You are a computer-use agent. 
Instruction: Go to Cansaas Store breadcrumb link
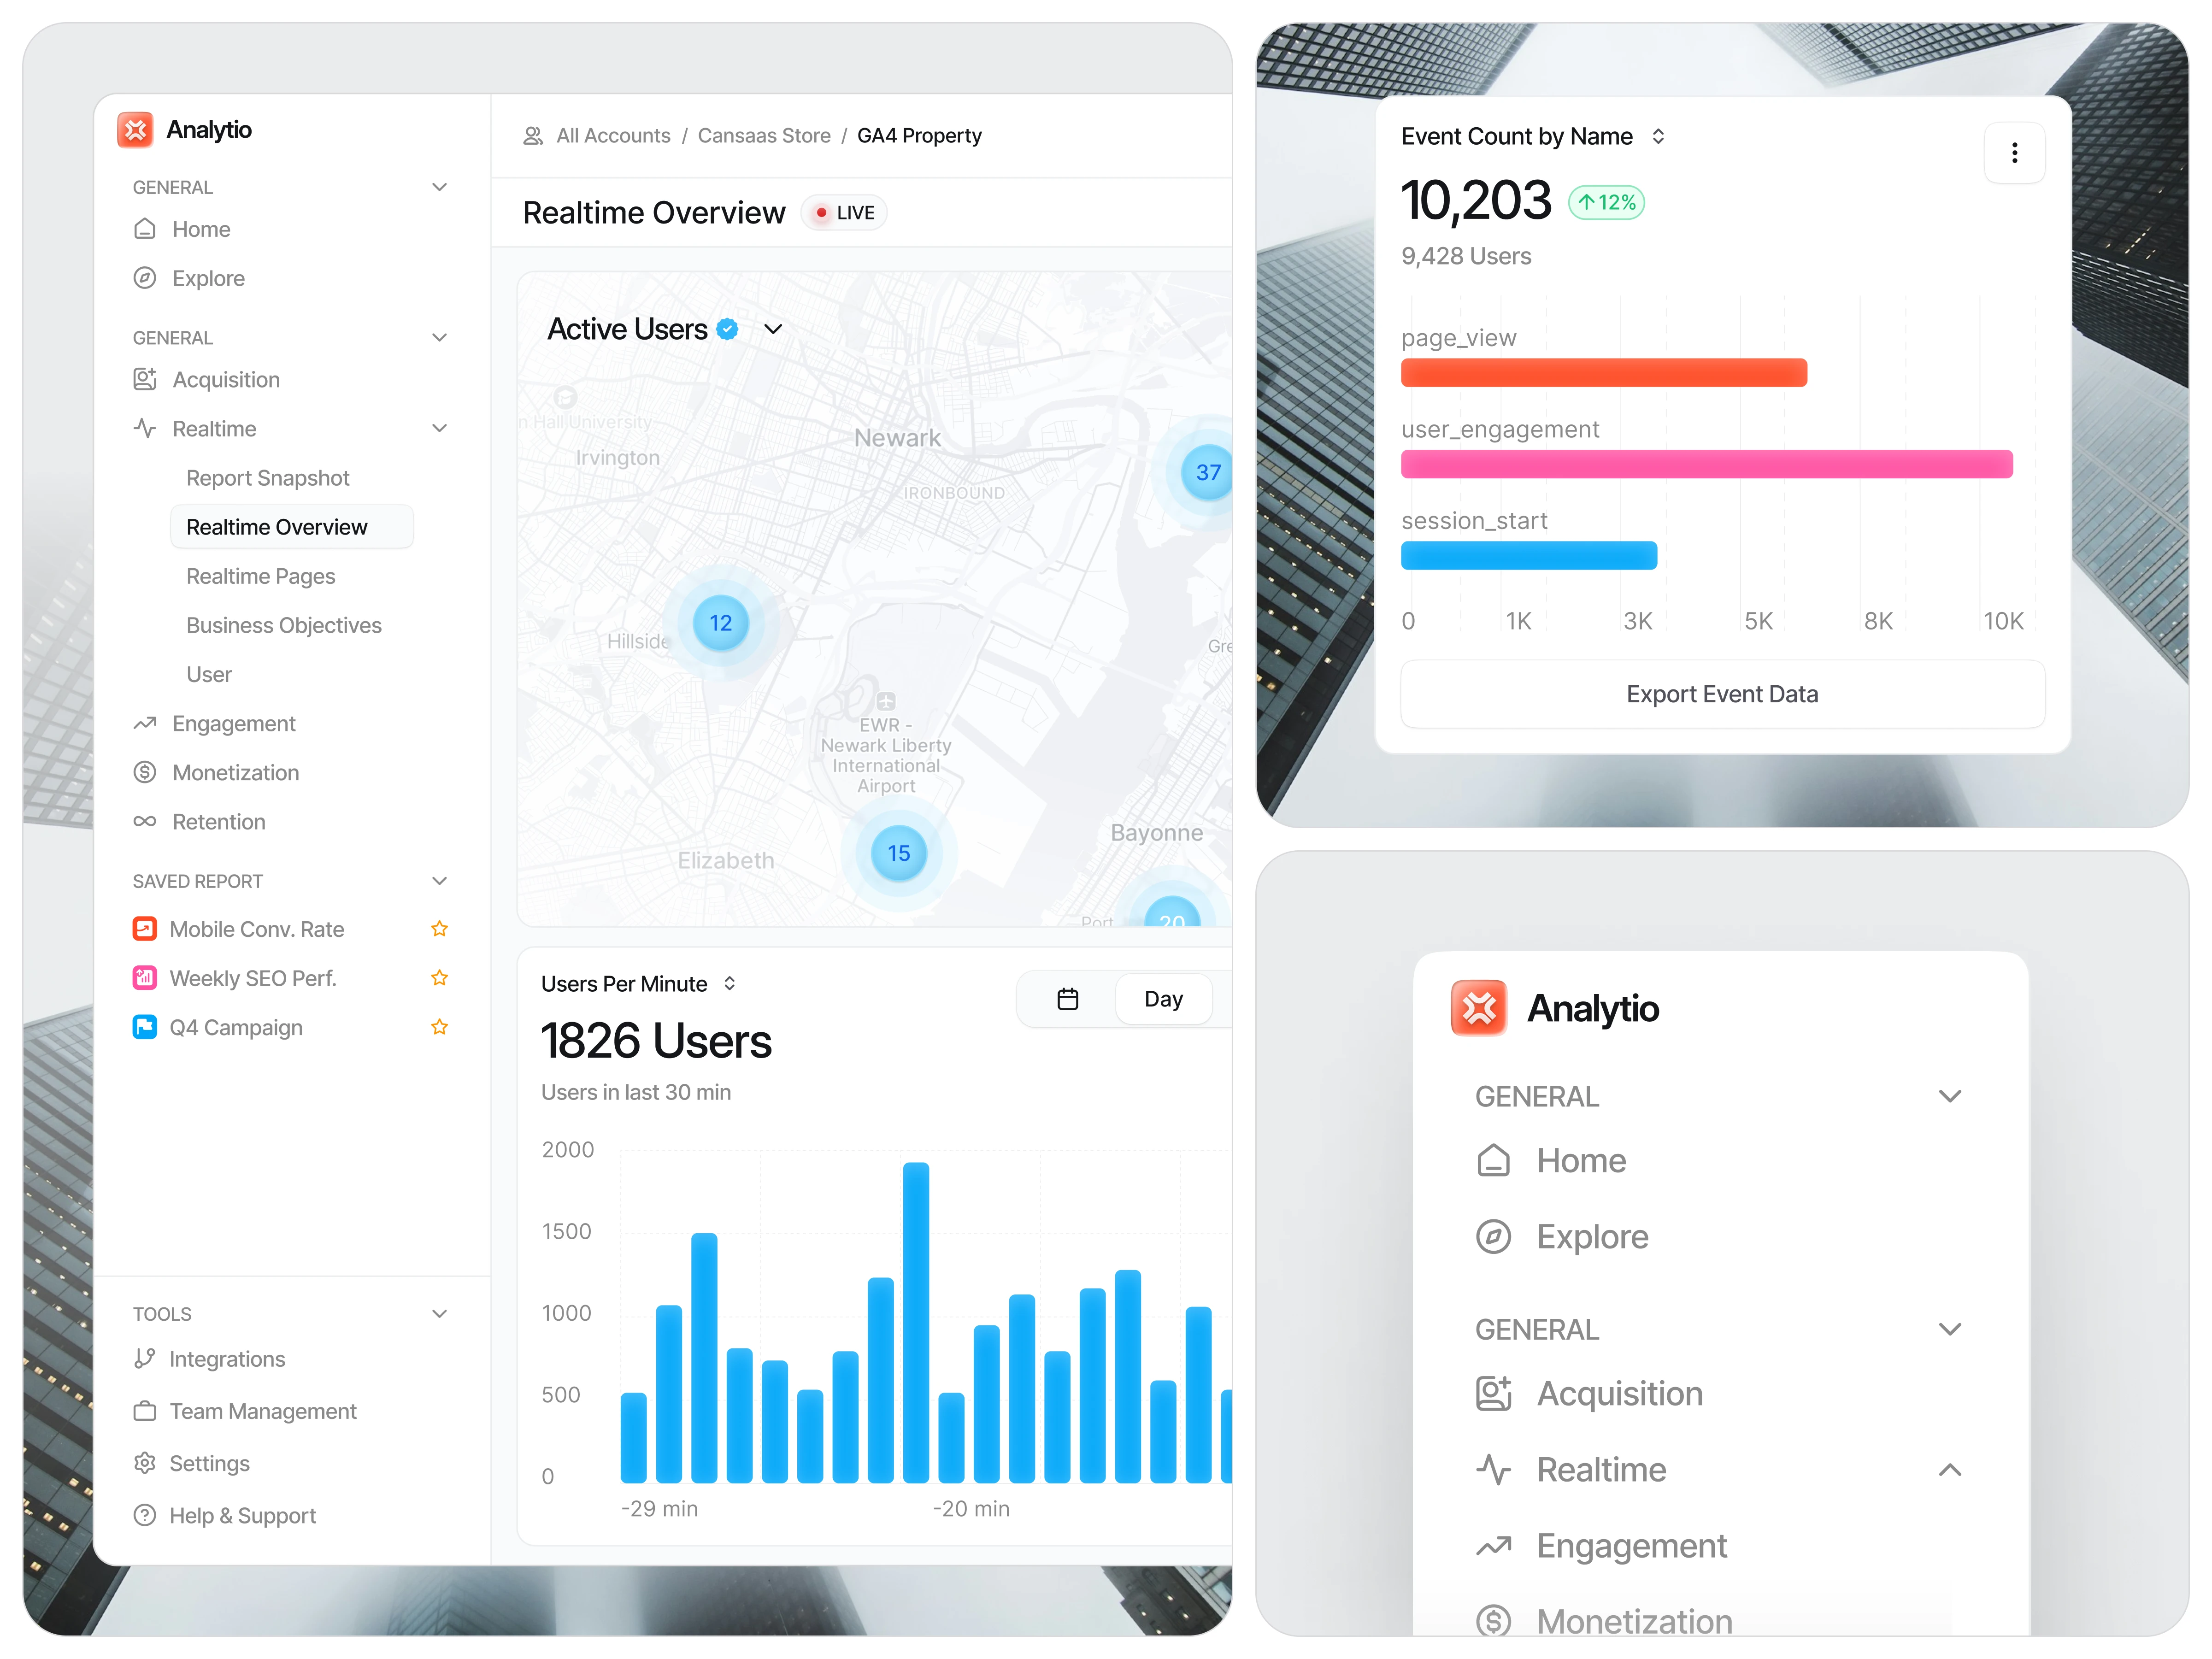click(763, 136)
